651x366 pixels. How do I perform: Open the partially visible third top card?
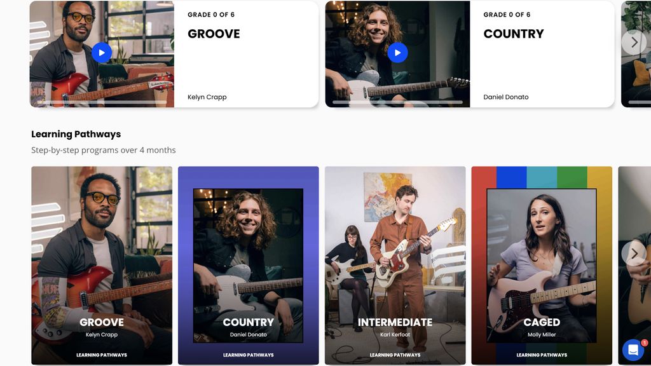click(636, 54)
